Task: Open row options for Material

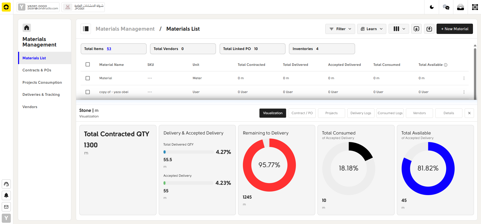Action: pos(464,78)
